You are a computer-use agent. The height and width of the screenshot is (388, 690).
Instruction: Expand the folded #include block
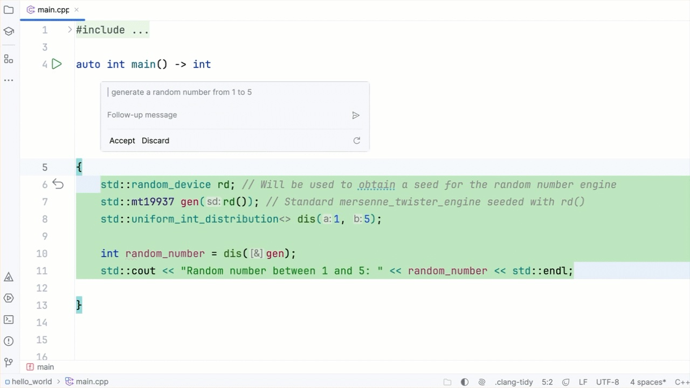point(70,30)
